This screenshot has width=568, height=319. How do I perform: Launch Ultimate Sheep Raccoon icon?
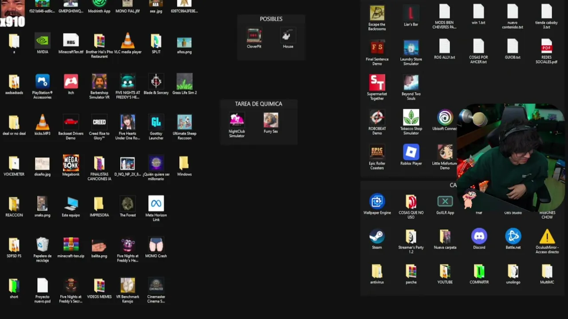coord(184,122)
